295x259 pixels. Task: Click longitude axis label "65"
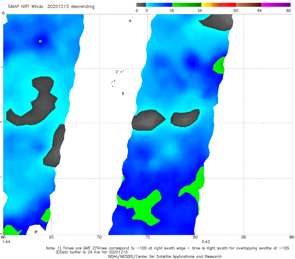click(x=51, y=237)
